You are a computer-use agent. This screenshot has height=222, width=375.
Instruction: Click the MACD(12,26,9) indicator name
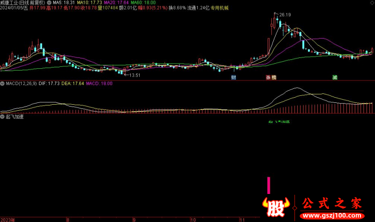(21, 84)
